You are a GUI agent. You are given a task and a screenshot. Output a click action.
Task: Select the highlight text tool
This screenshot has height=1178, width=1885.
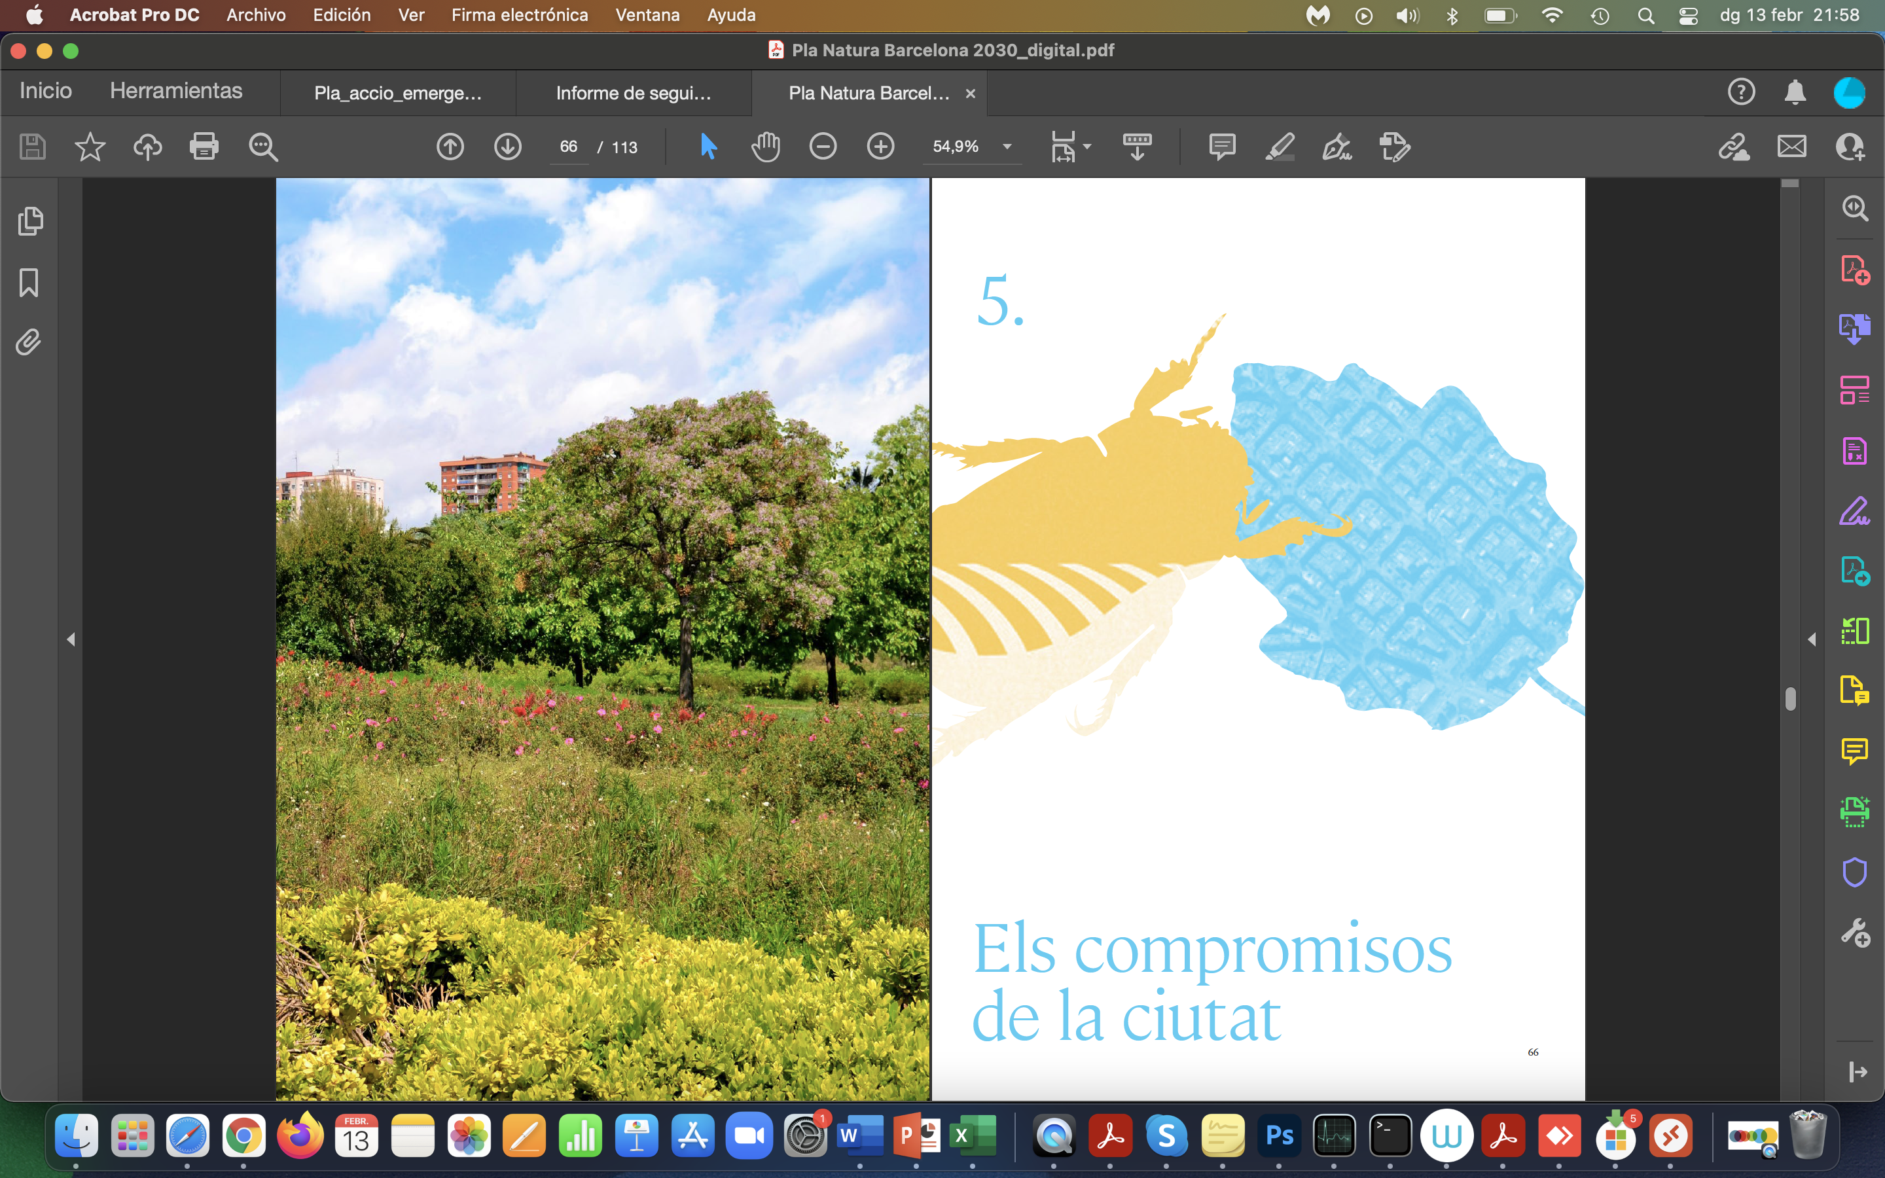pyautogui.click(x=1279, y=147)
